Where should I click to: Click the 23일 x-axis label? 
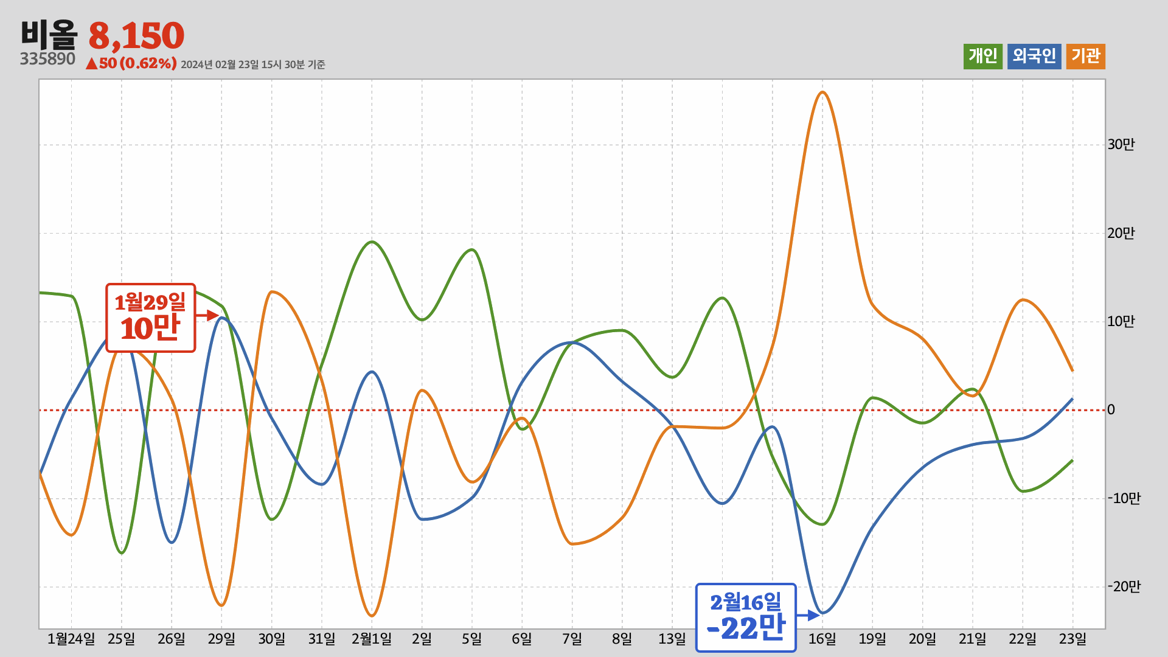tap(1073, 639)
